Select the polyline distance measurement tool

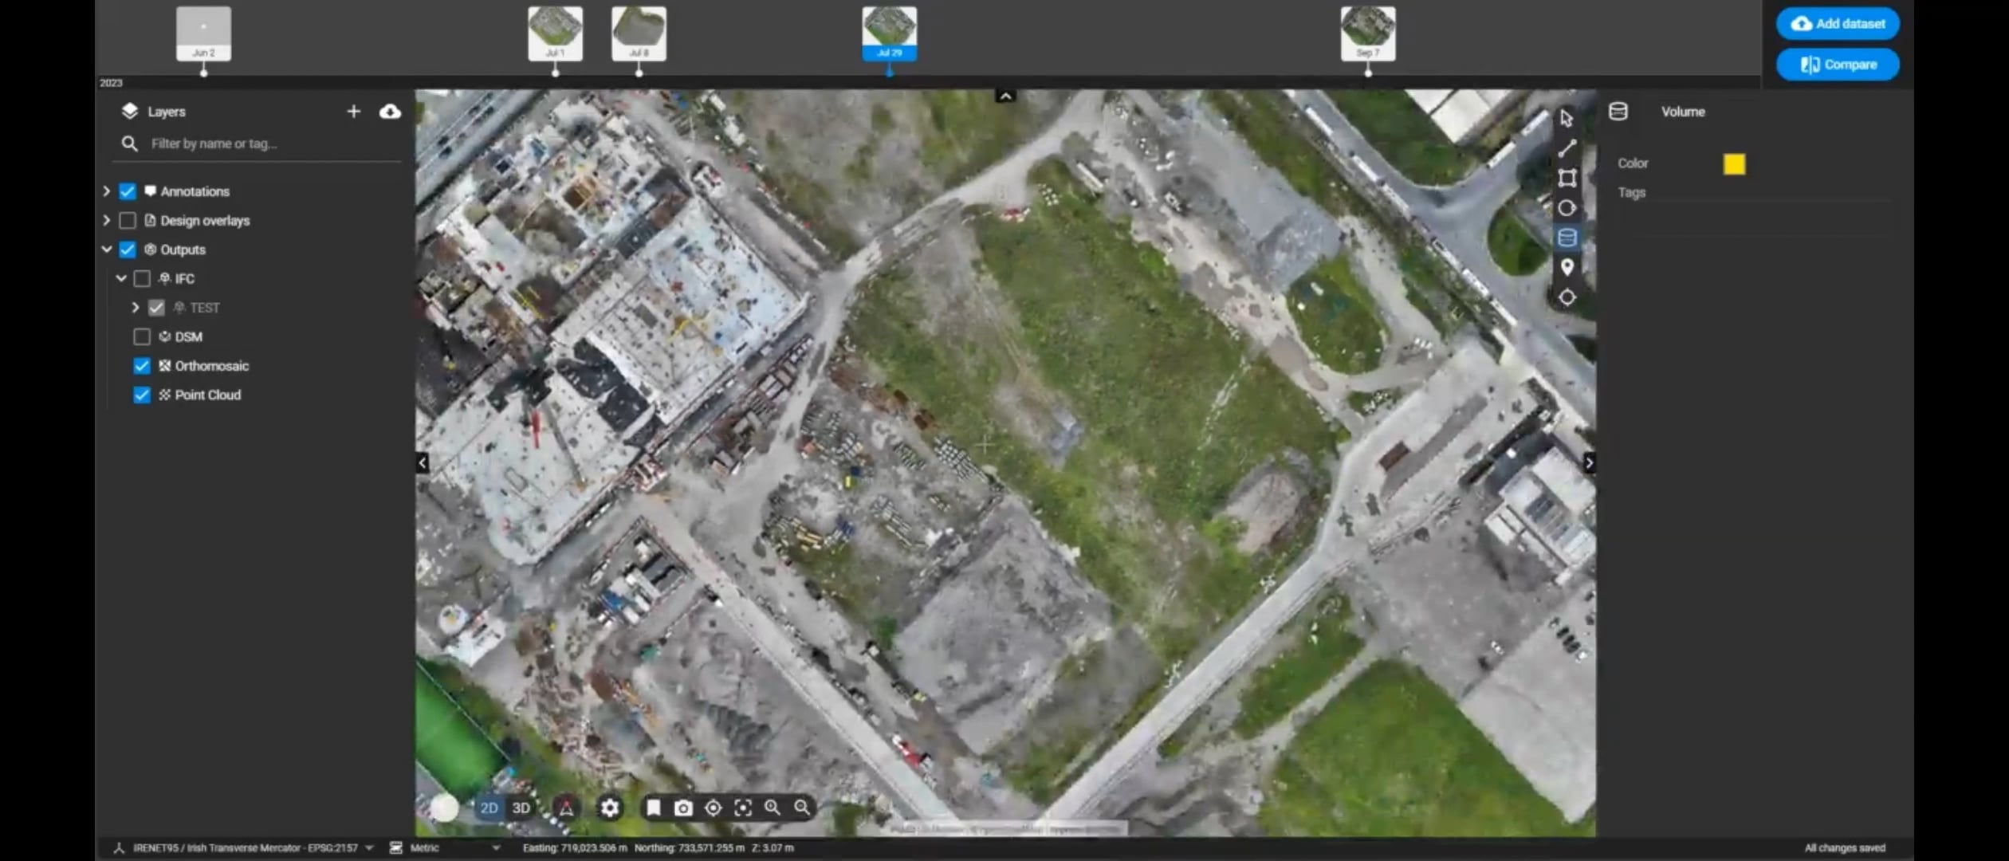coord(1567,148)
